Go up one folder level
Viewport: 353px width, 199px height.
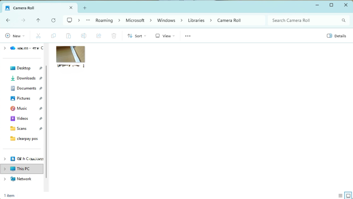(38, 20)
